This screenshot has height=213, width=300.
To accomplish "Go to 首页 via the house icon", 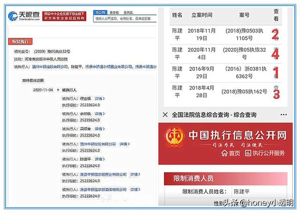I will click(x=230, y=153).
